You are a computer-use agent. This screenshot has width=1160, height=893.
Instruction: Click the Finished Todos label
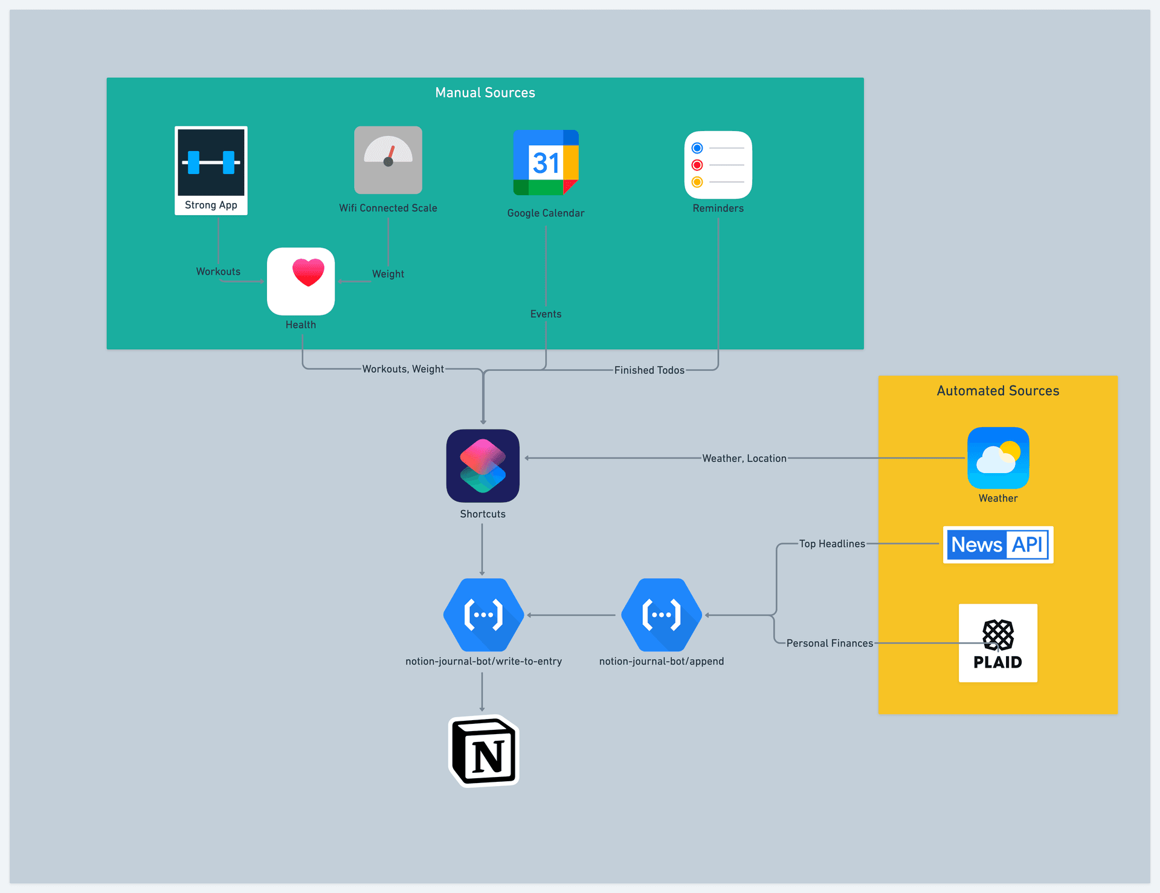tap(649, 370)
